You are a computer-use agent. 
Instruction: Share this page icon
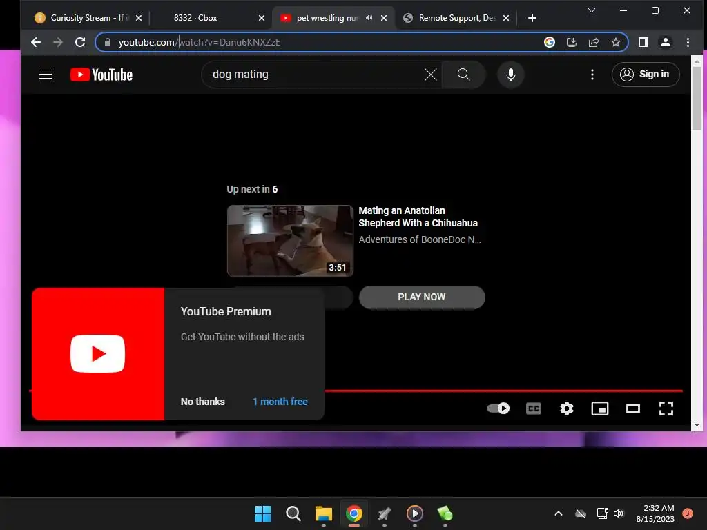tap(593, 42)
